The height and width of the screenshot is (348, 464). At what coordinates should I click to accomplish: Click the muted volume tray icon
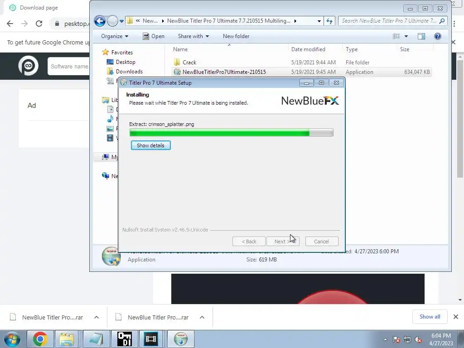(x=418, y=340)
